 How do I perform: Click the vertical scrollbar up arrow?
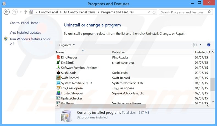click(x=213, y=52)
